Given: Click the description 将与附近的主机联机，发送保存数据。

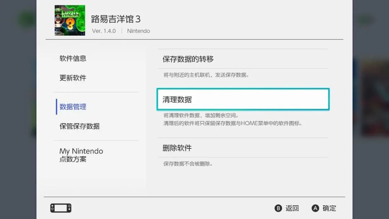Looking at the screenshot, I should coord(206,75).
